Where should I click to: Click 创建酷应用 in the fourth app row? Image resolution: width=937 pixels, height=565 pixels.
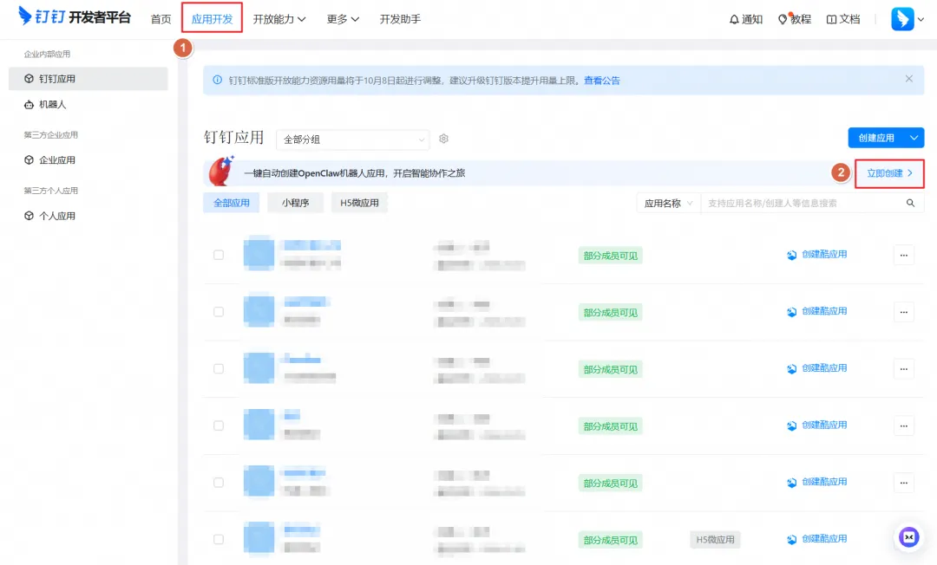coord(817,425)
